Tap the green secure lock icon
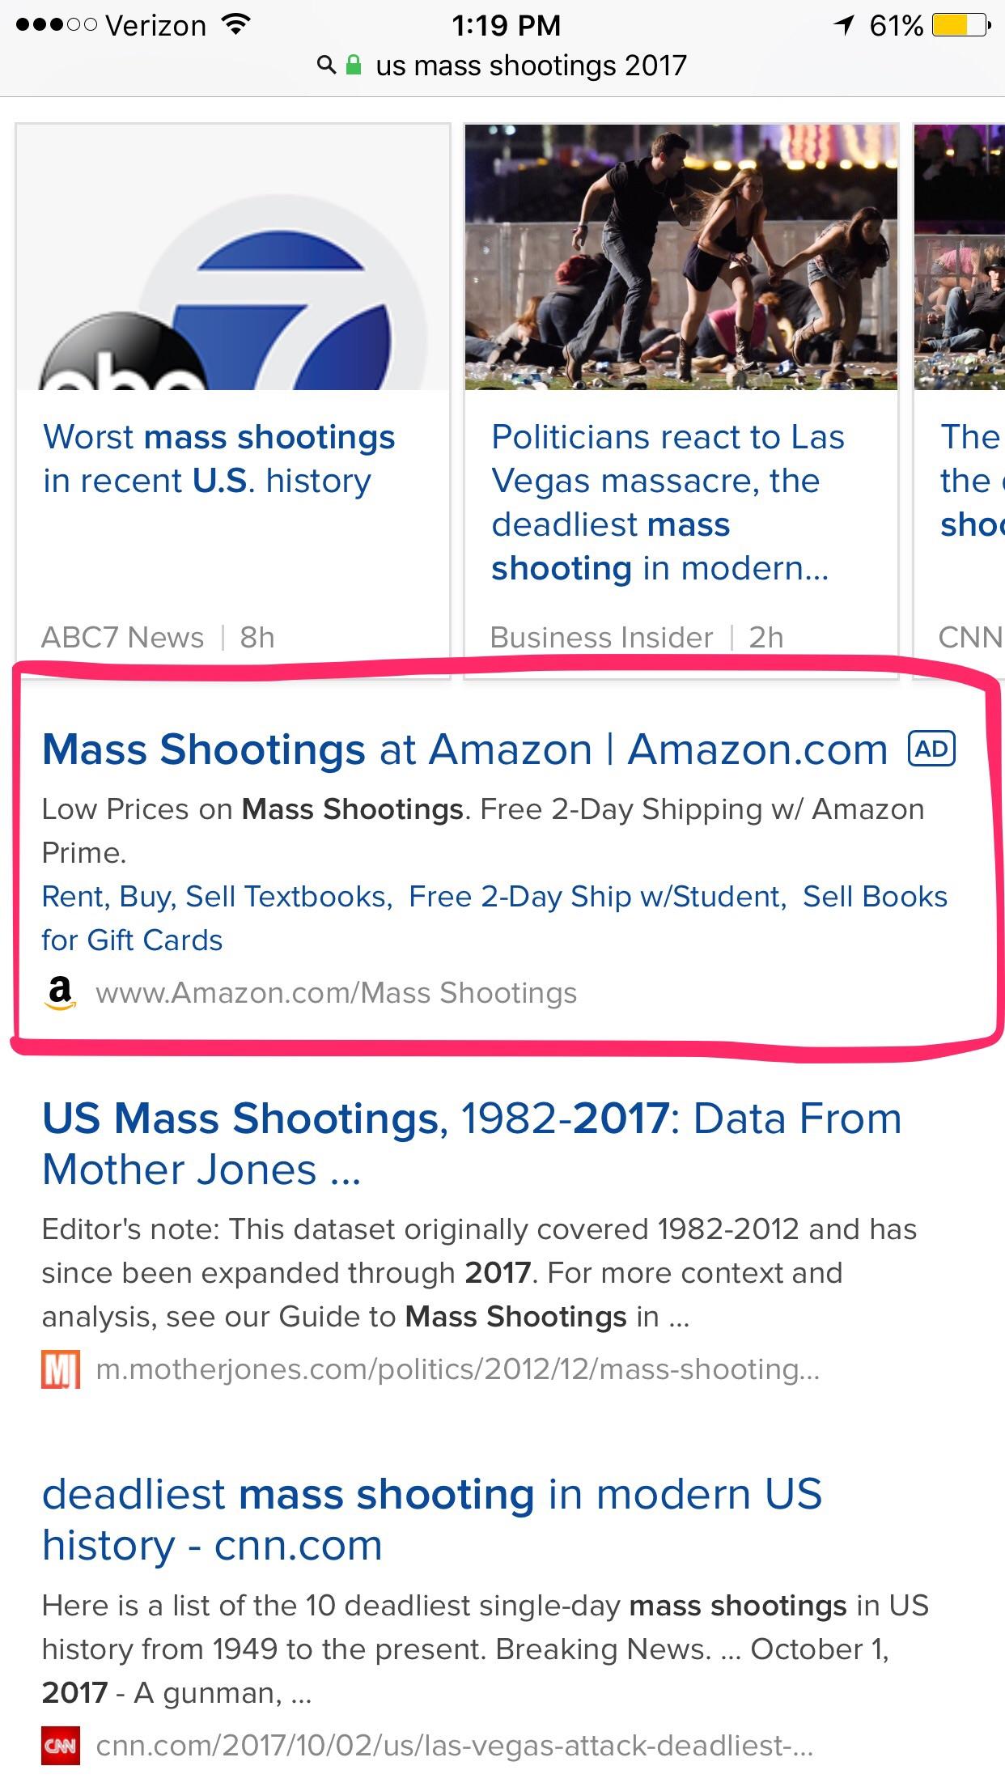Image resolution: width=1005 pixels, height=1787 pixels. tap(354, 65)
